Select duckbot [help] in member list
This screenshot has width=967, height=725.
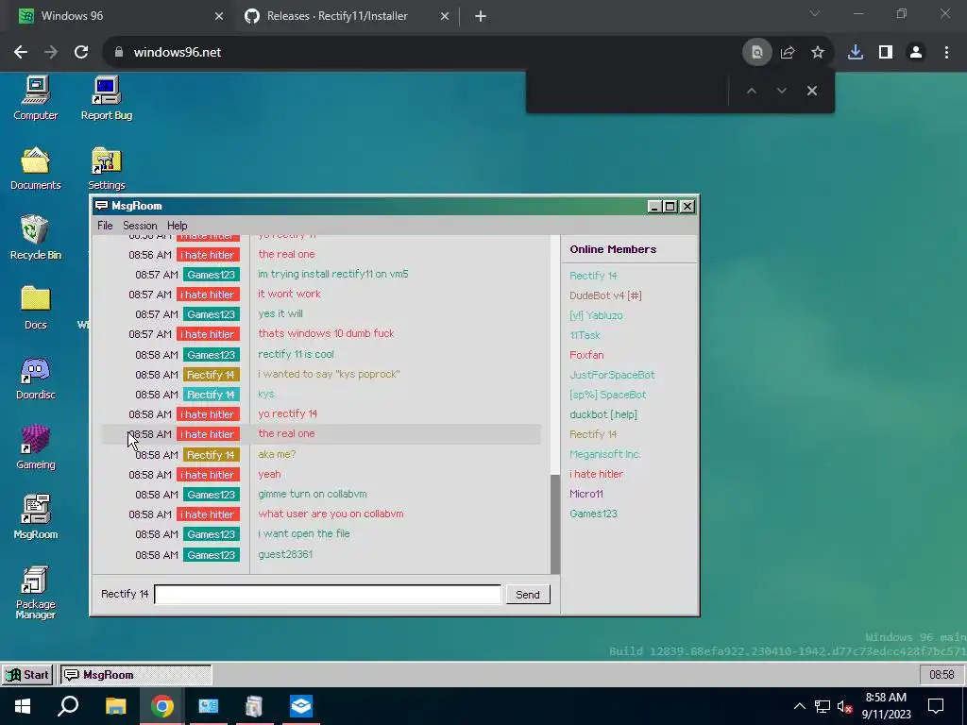coord(603,414)
